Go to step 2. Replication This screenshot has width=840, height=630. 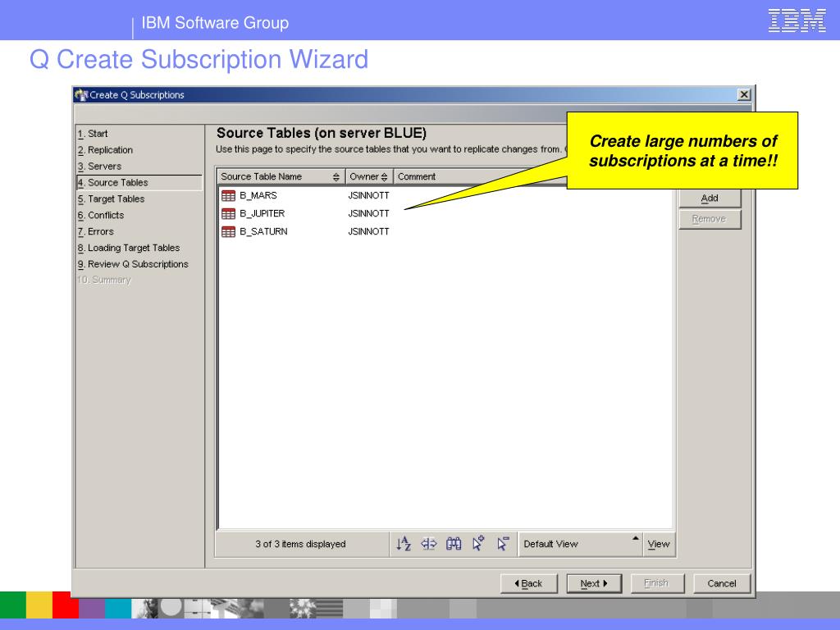tap(105, 150)
